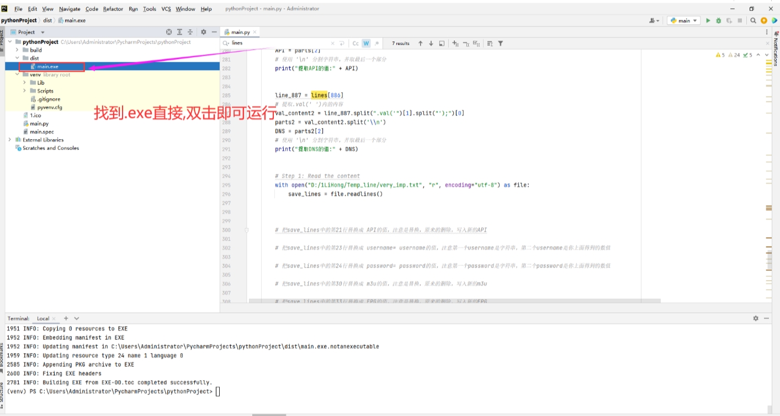Screen dimensions: 780x416
Task: Select main.exe in project tree
Action: (x=47, y=67)
